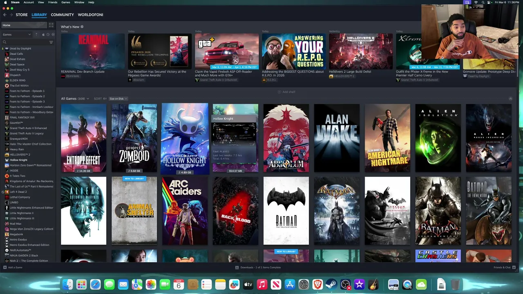The height and width of the screenshot is (294, 523).
Task: Click the sort ascending arrow in sidebar
Action: pyautogui.click(x=36, y=35)
